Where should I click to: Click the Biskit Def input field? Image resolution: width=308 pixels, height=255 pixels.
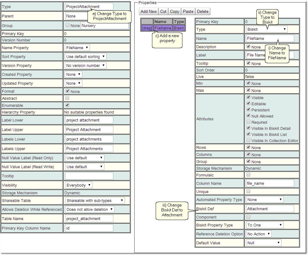270,209
